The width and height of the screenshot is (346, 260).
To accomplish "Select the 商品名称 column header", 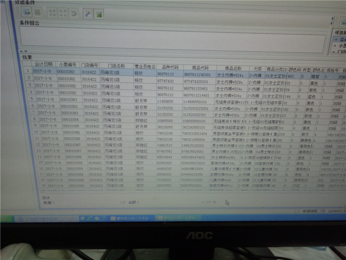I will click(x=233, y=68).
